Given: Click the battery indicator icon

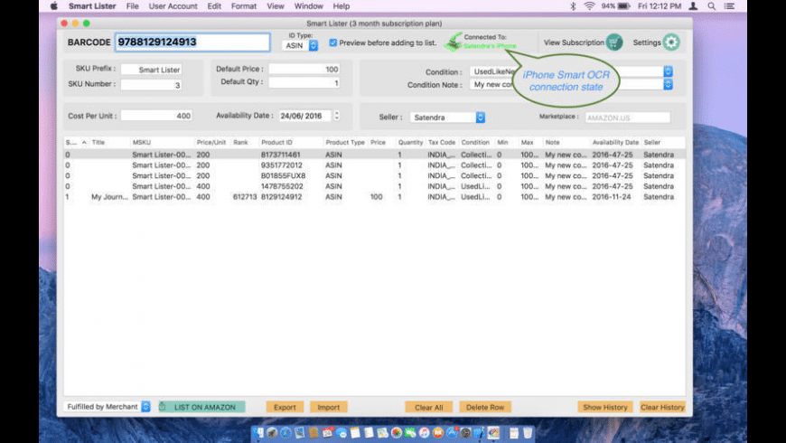Looking at the screenshot, I should pyautogui.click(x=623, y=6).
